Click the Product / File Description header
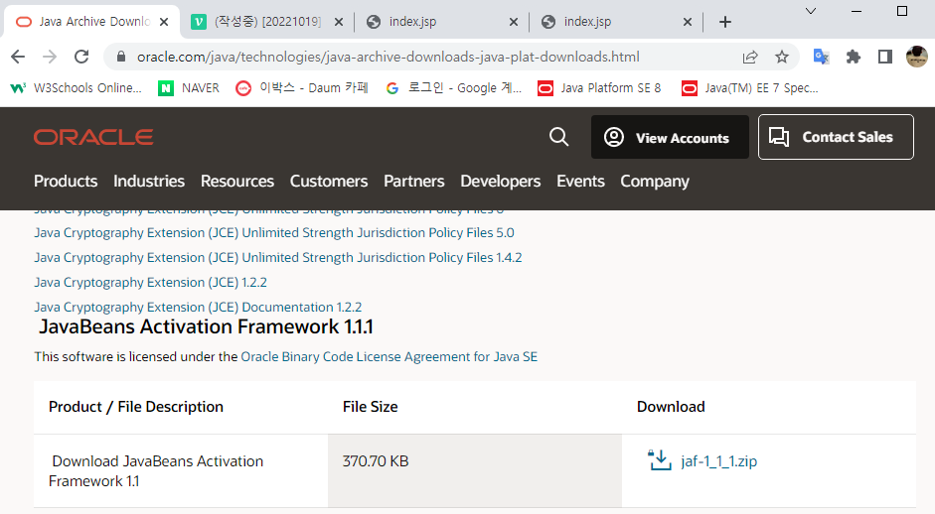 click(x=136, y=407)
